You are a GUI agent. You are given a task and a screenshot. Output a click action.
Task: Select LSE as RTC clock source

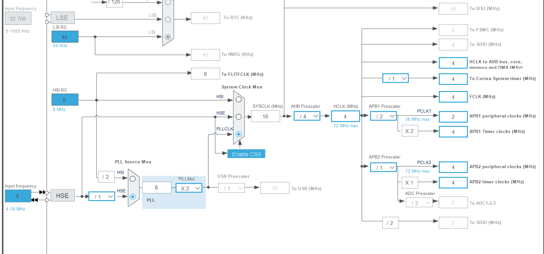tap(168, 19)
